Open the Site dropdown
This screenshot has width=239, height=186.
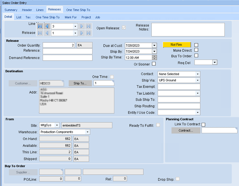coord(57,125)
